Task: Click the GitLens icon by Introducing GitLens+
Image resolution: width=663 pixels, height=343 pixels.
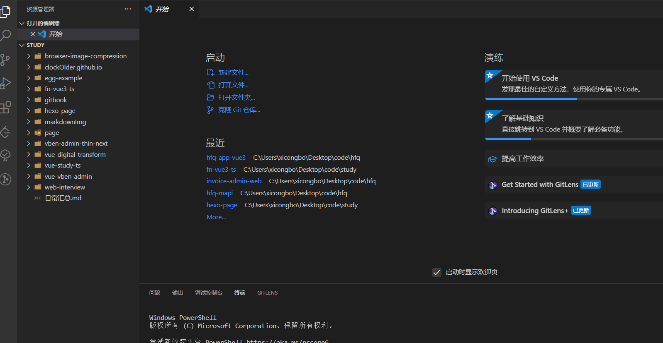Action: pos(493,211)
